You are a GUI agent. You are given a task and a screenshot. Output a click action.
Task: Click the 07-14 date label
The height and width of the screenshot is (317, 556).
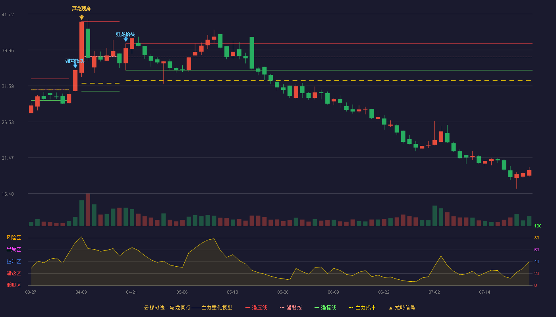click(485, 292)
